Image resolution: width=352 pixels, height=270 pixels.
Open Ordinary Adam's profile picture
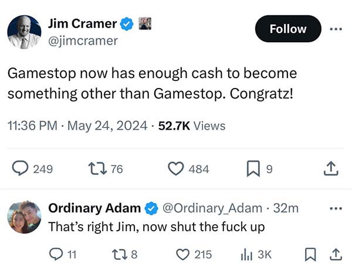24,217
